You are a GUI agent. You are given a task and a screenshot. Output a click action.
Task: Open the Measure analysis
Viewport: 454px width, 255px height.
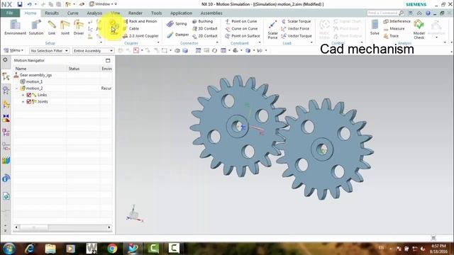tap(394, 28)
